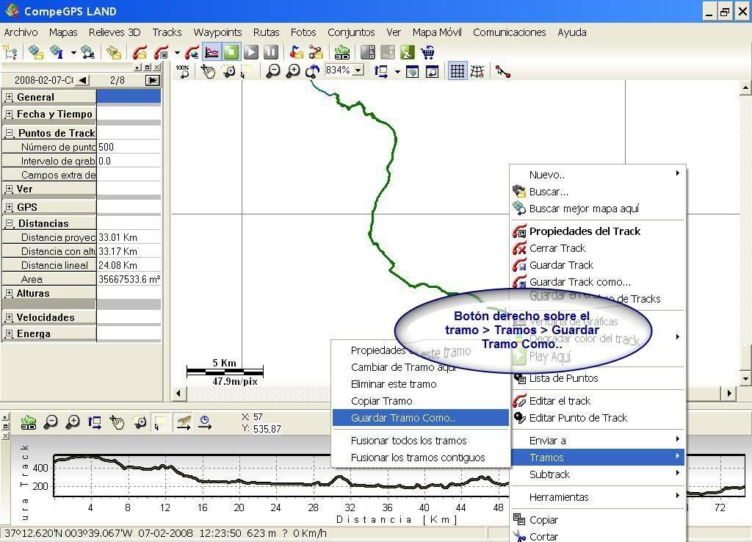
Task: Click zoom in magnifier in map toolbar
Action: (293, 71)
